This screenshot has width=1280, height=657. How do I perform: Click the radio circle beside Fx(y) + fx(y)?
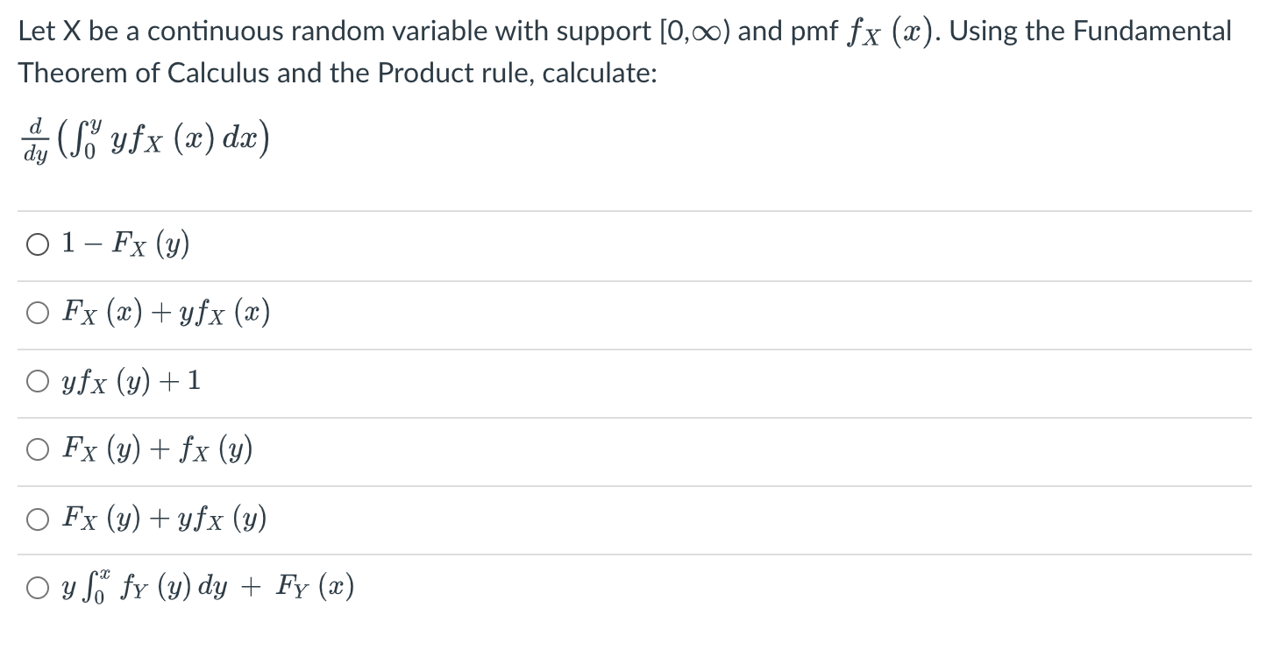pos(37,448)
